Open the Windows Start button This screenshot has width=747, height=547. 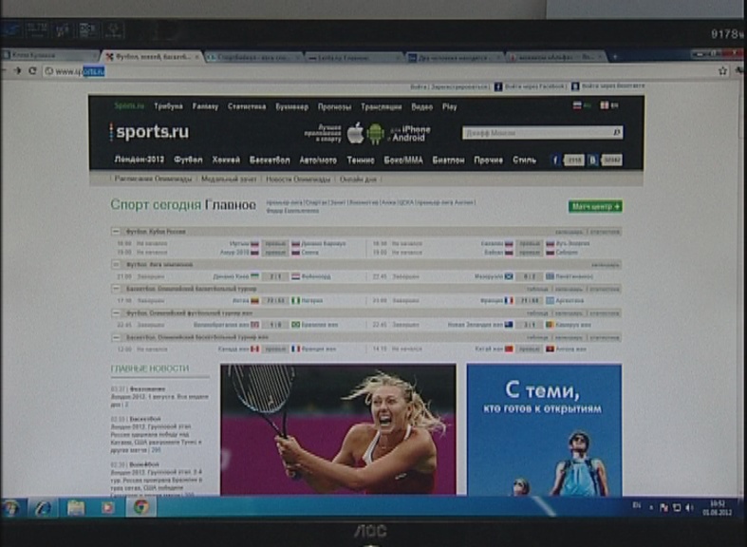coord(11,508)
